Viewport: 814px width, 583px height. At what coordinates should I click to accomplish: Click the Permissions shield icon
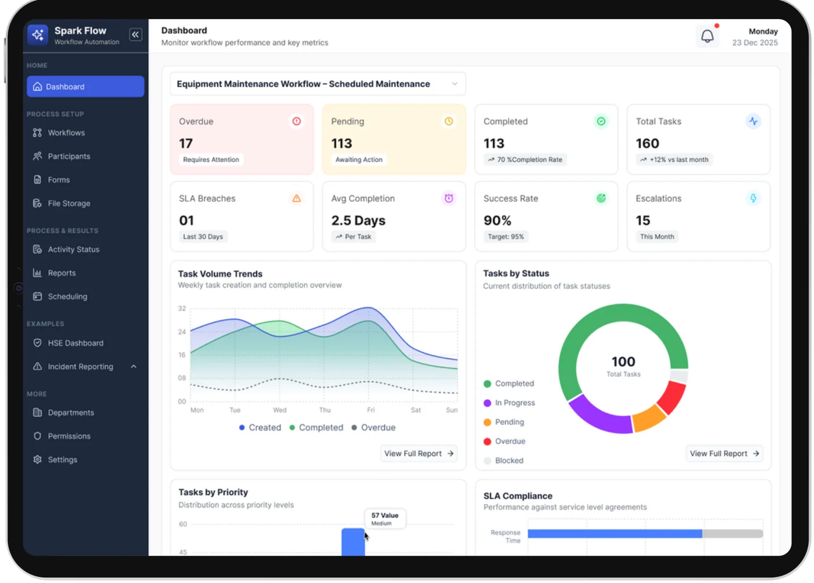37,436
